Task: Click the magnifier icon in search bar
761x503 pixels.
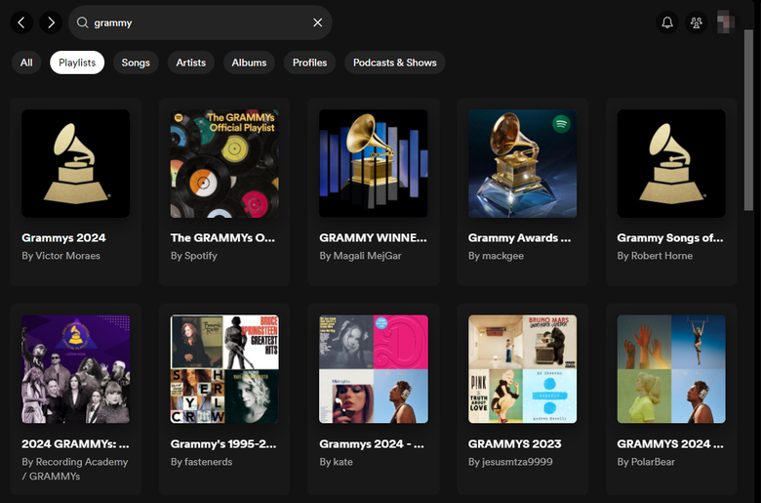Action: pos(83,22)
